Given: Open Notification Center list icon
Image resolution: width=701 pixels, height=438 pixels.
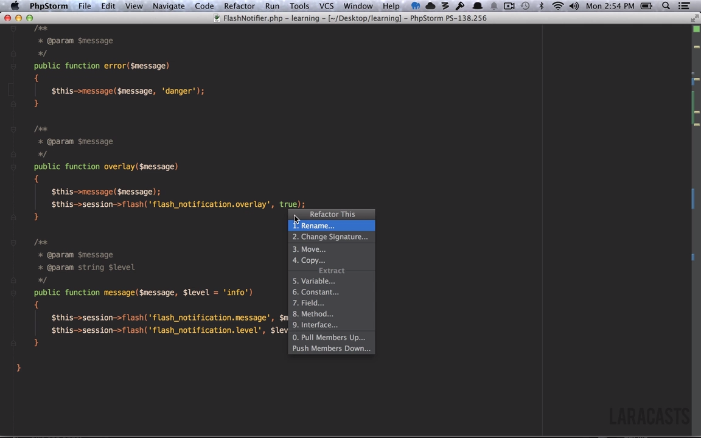Looking at the screenshot, I should (684, 6).
